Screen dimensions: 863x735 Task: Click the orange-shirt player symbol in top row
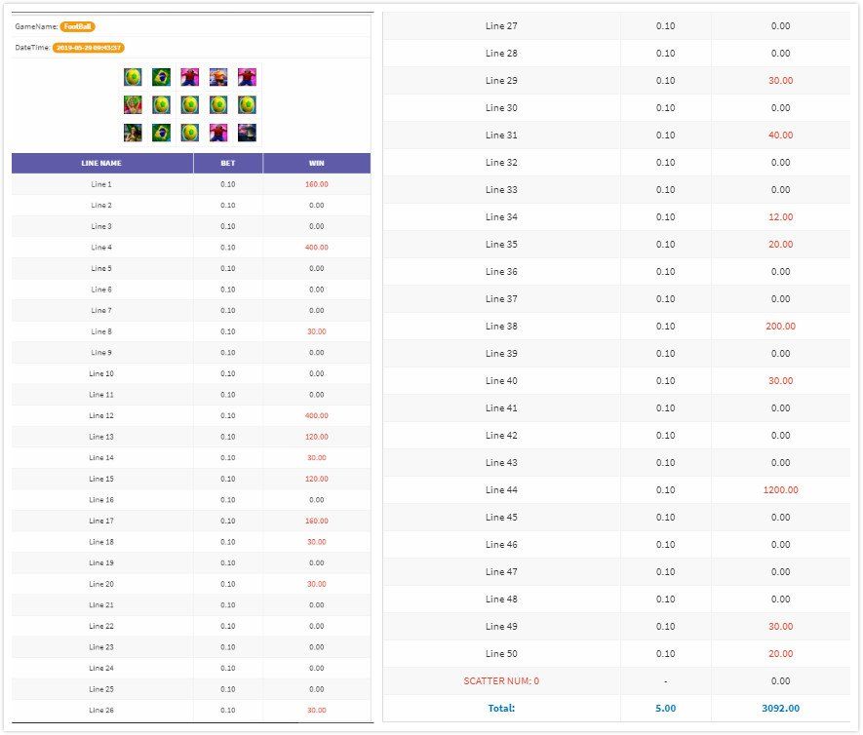tap(218, 77)
